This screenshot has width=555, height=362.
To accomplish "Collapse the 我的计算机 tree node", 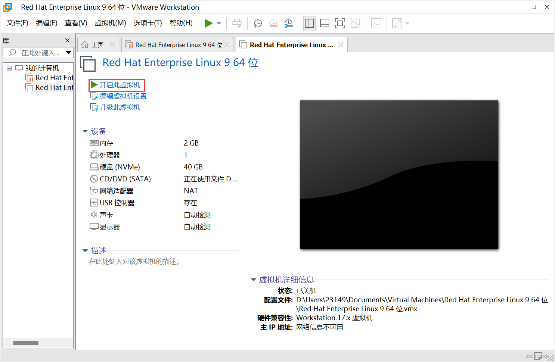I will [x=9, y=68].
